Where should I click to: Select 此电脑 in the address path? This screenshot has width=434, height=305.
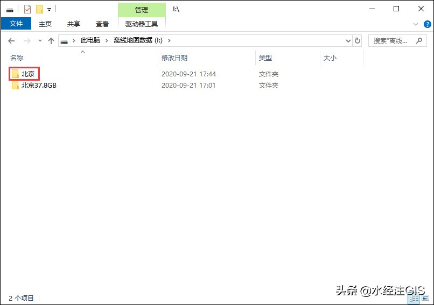coord(90,40)
